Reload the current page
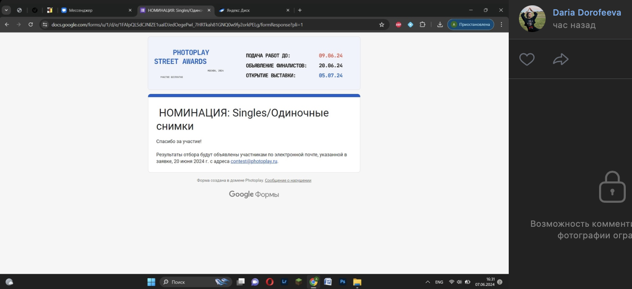This screenshot has height=289, width=632. pyautogui.click(x=31, y=24)
